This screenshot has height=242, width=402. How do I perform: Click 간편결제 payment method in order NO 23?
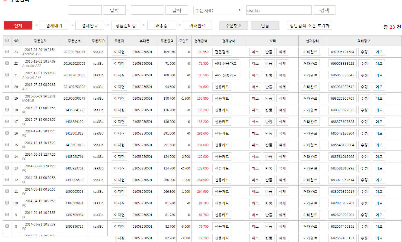[222, 52]
